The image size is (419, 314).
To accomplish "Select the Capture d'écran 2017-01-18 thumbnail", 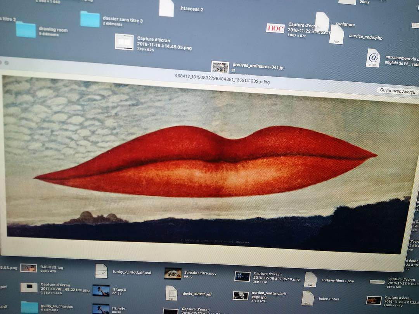I will (29, 288).
